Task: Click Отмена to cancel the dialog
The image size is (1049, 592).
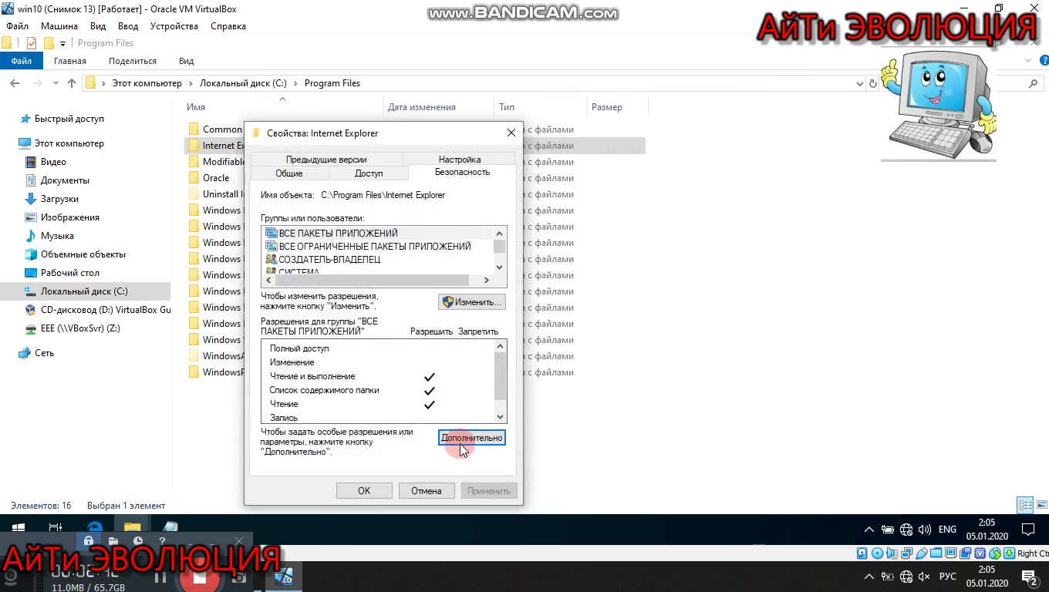Action: (x=427, y=491)
